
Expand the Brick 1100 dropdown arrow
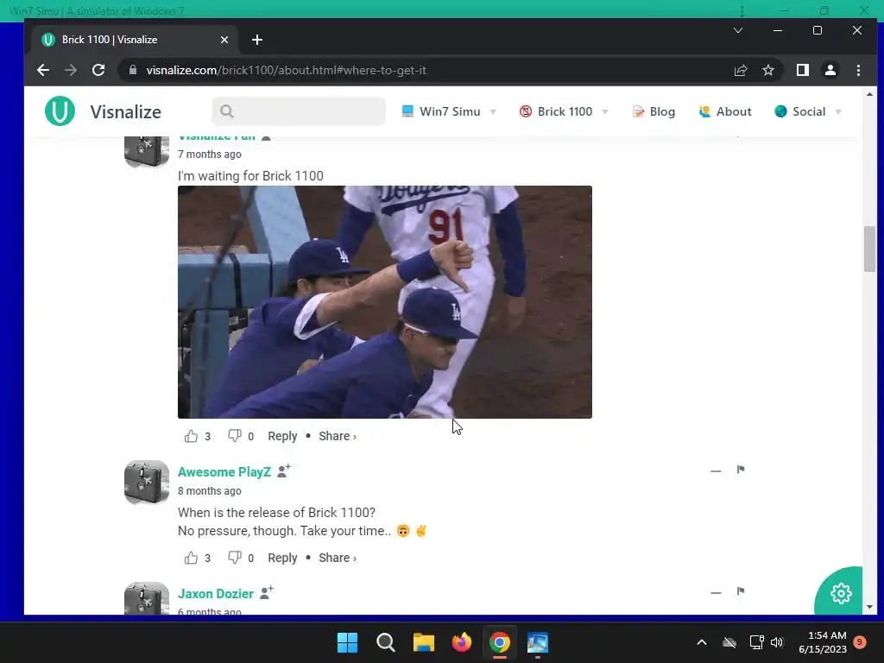[x=605, y=111]
